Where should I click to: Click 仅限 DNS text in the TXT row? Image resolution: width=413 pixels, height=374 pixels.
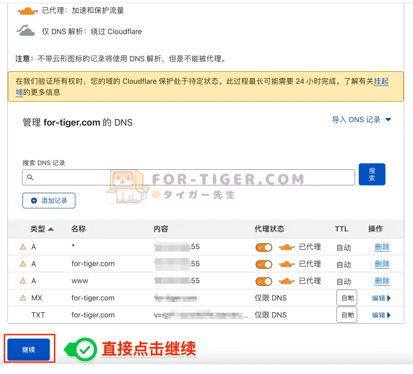pyautogui.click(x=271, y=315)
